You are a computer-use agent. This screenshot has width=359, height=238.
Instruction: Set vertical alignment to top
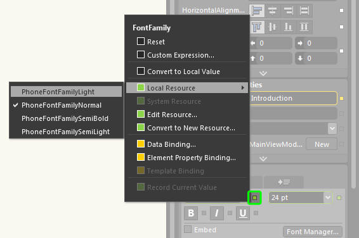tap(257, 27)
